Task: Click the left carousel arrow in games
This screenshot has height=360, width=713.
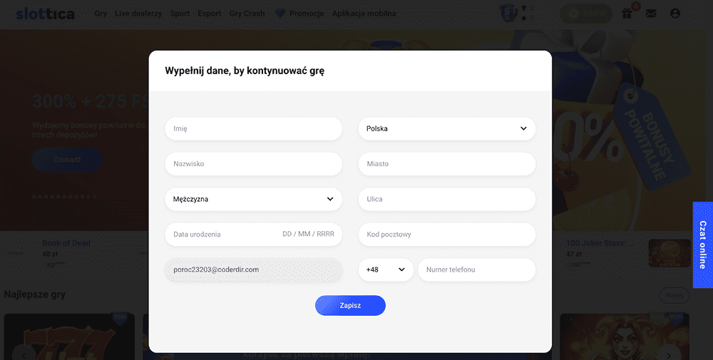Action: (x=25, y=353)
